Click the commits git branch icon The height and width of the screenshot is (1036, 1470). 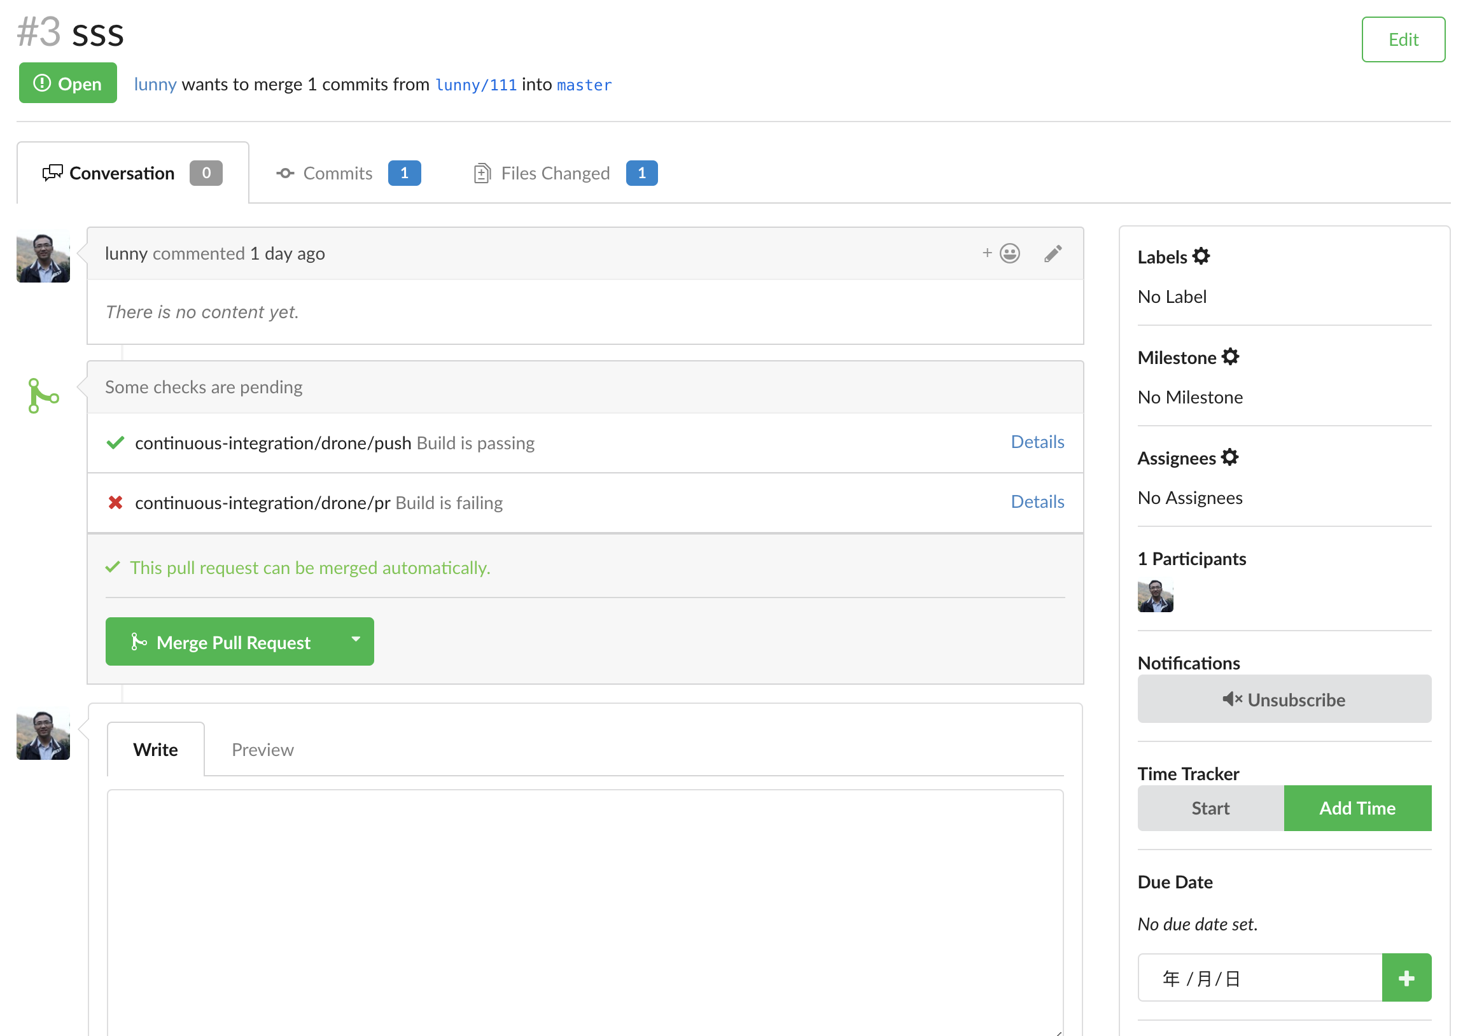(x=284, y=172)
